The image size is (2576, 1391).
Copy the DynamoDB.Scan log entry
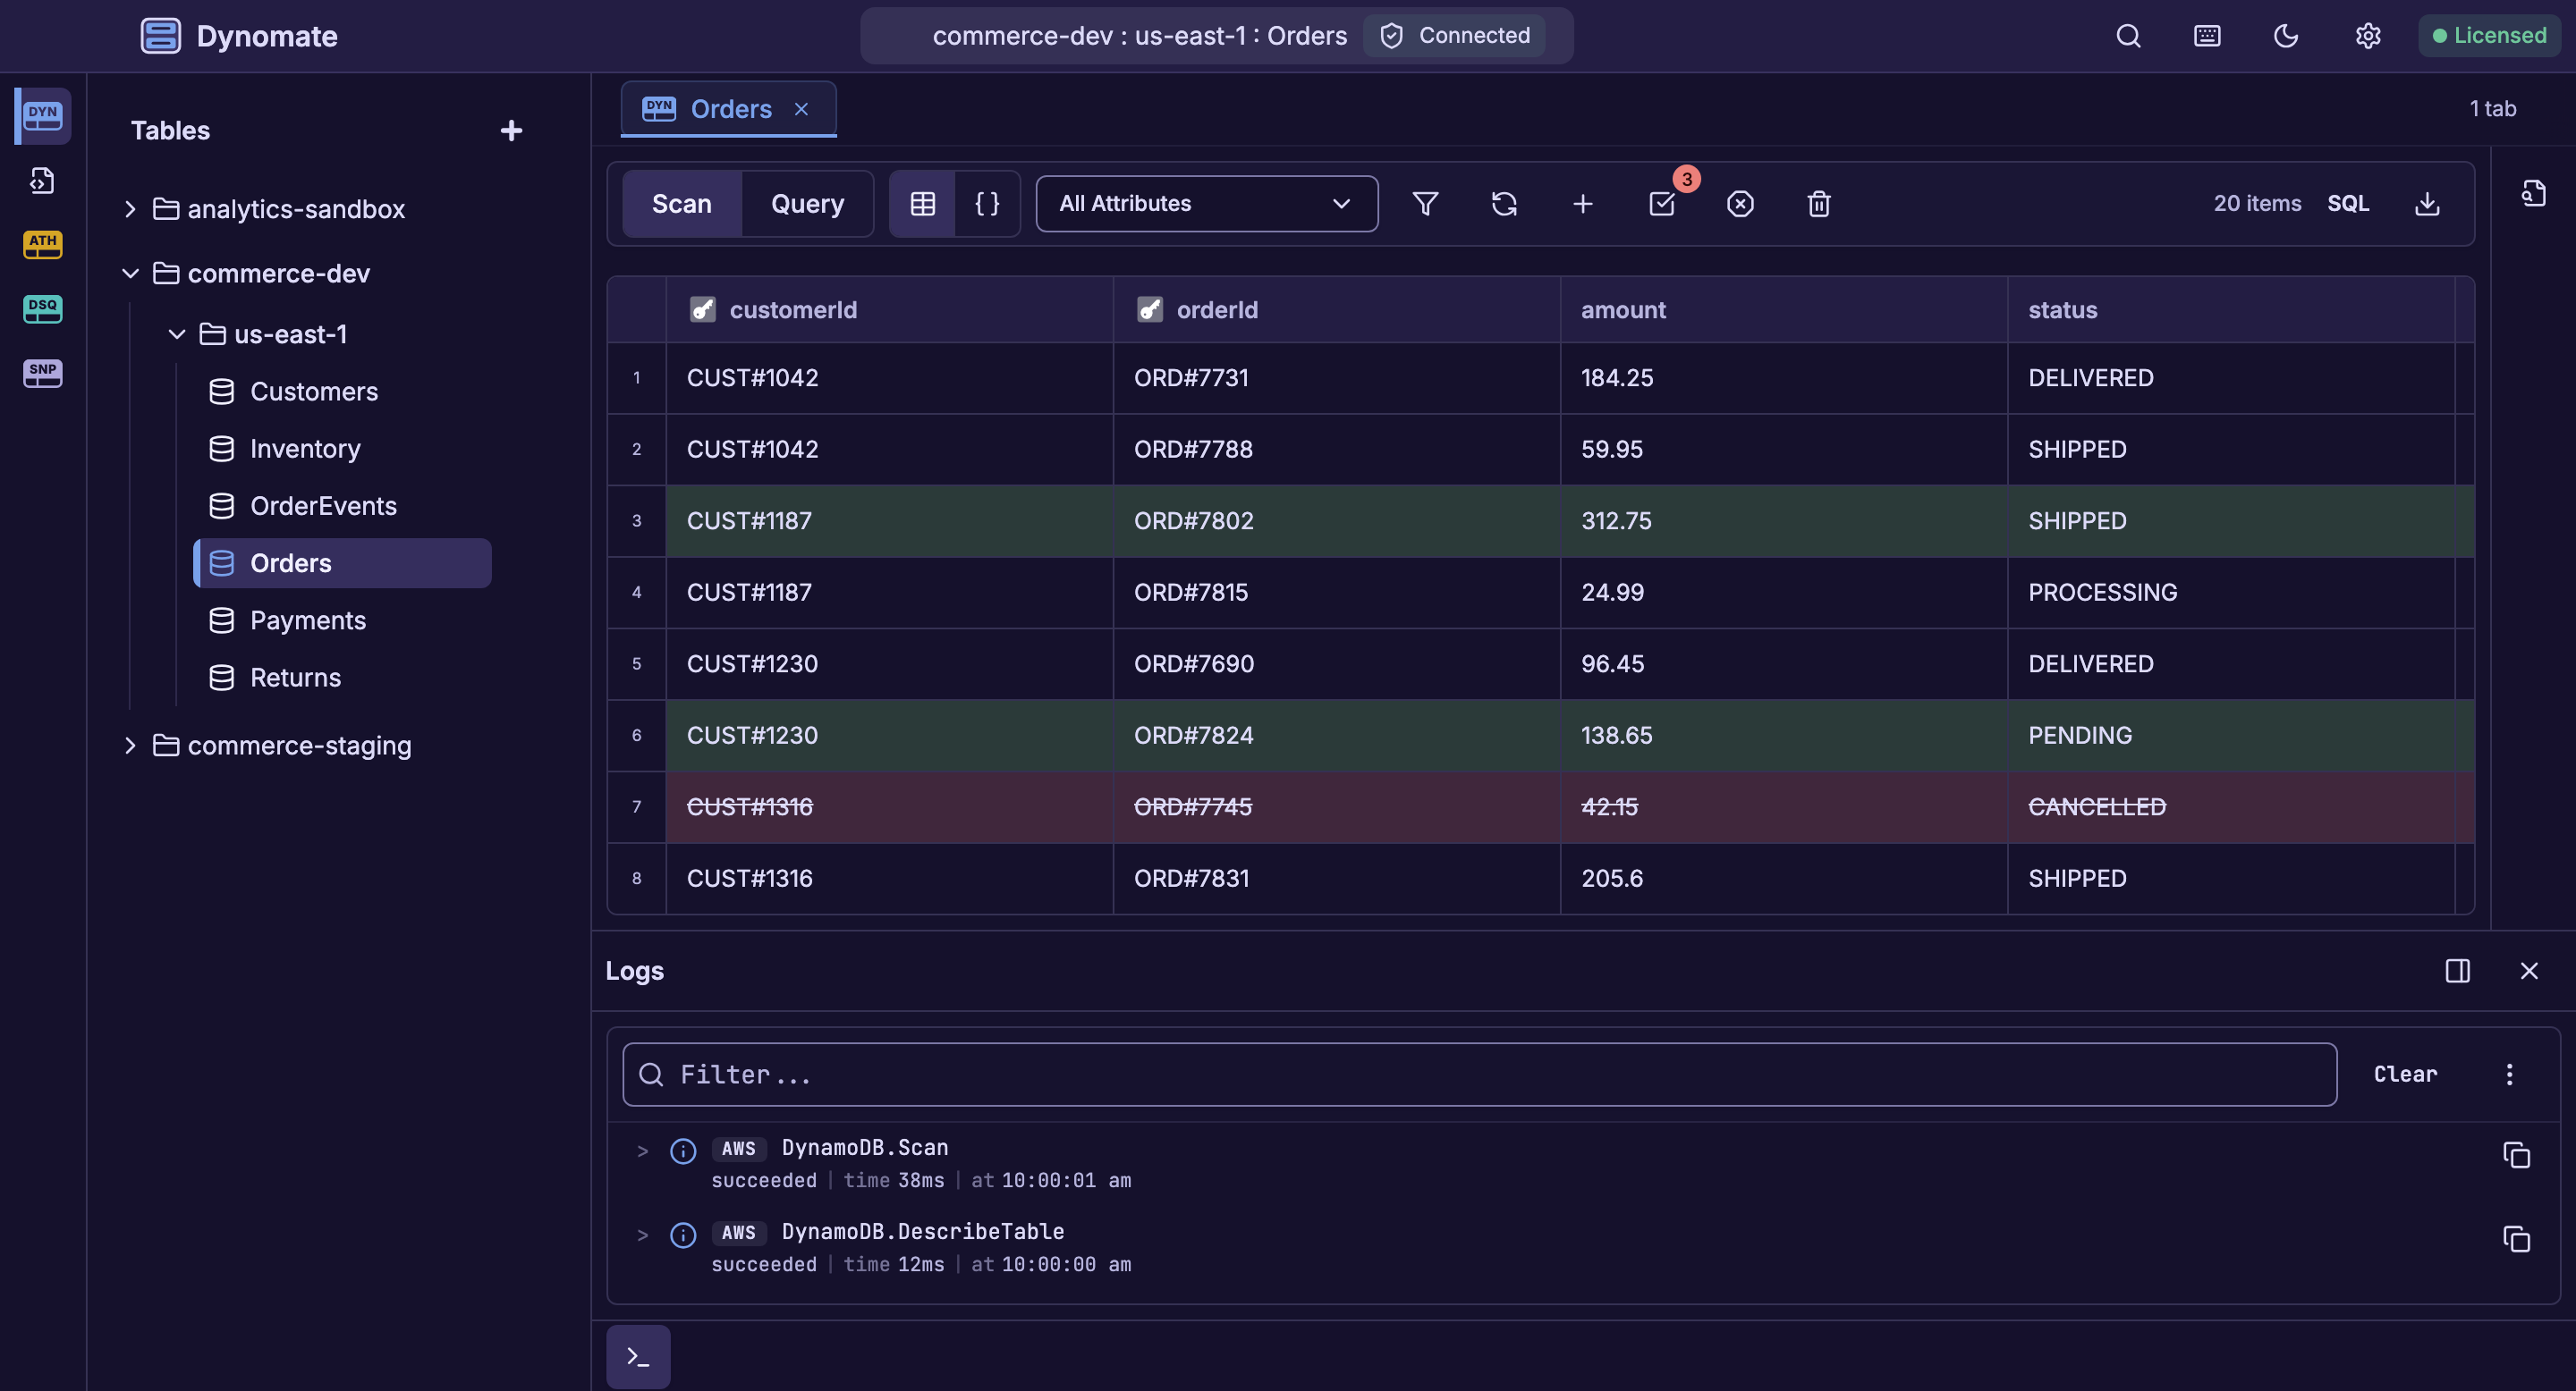click(x=2516, y=1154)
